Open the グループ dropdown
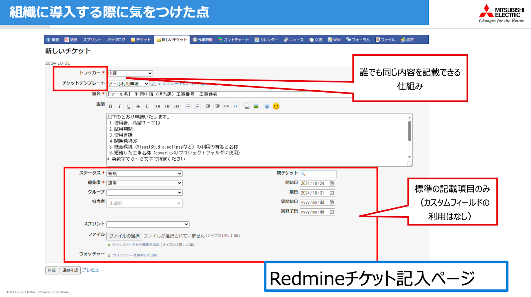This screenshot has height=297, width=531. pyautogui.click(x=144, y=192)
